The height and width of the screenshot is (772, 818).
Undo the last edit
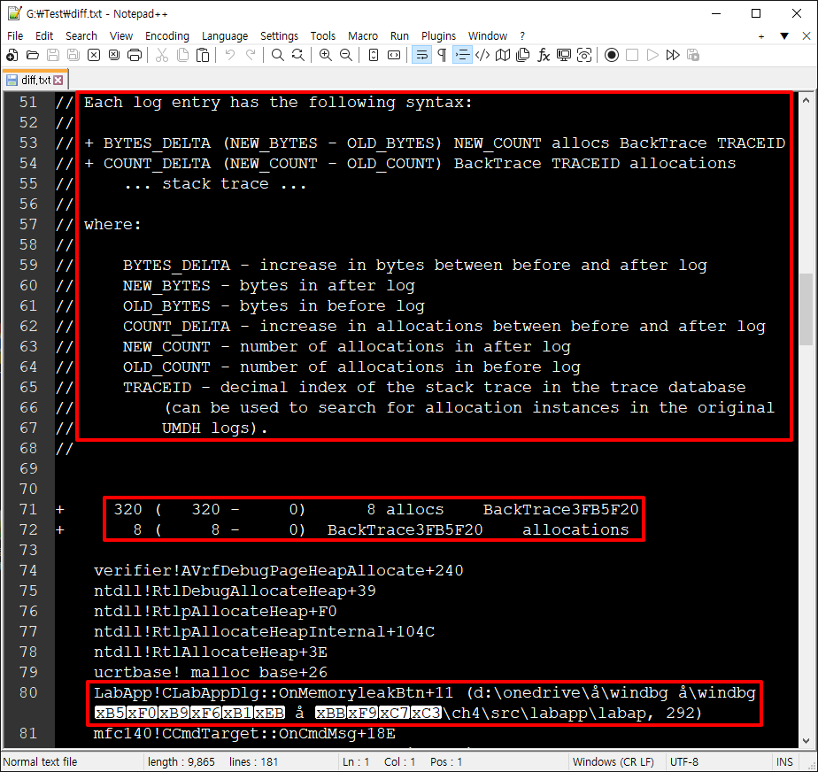point(228,55)
